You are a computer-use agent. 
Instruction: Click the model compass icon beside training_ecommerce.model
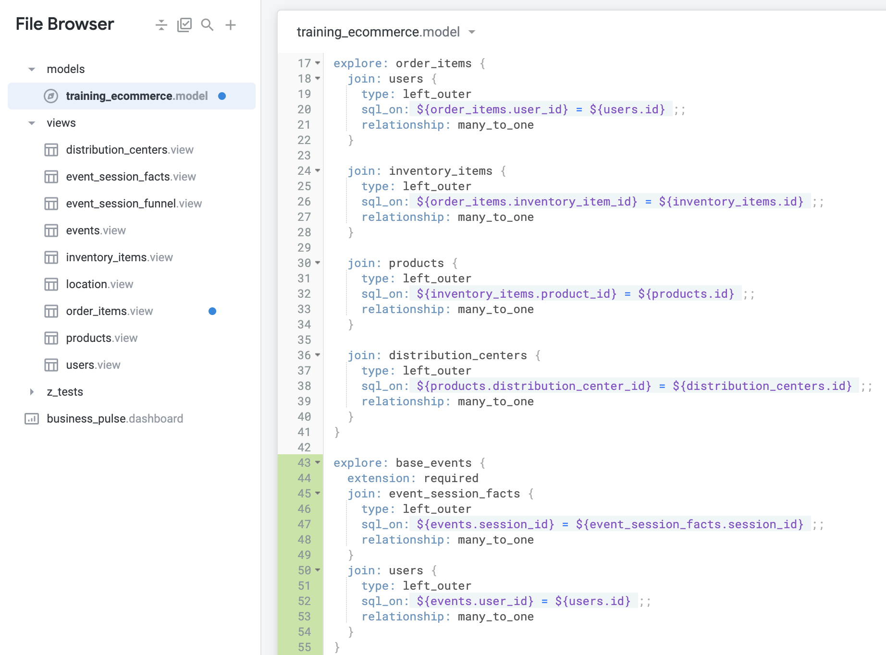click(x=51, y=96)
